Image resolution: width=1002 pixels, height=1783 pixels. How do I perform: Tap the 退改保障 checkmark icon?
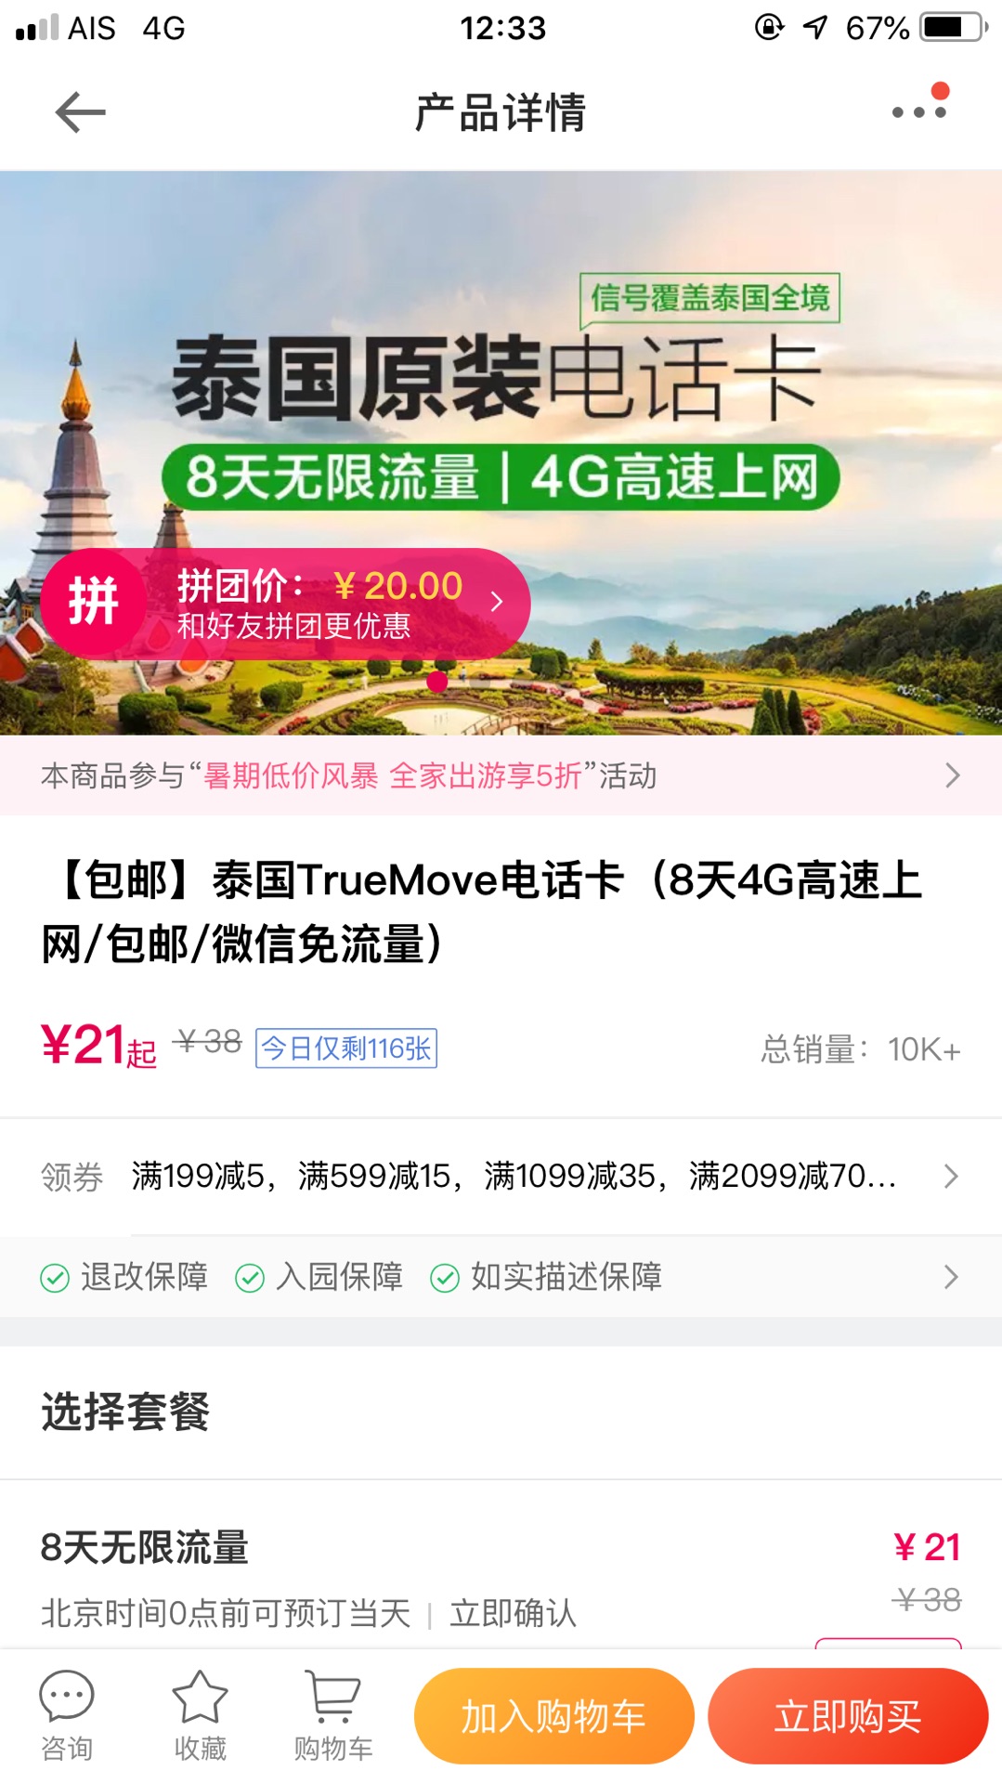click(x=55, y=1278)
